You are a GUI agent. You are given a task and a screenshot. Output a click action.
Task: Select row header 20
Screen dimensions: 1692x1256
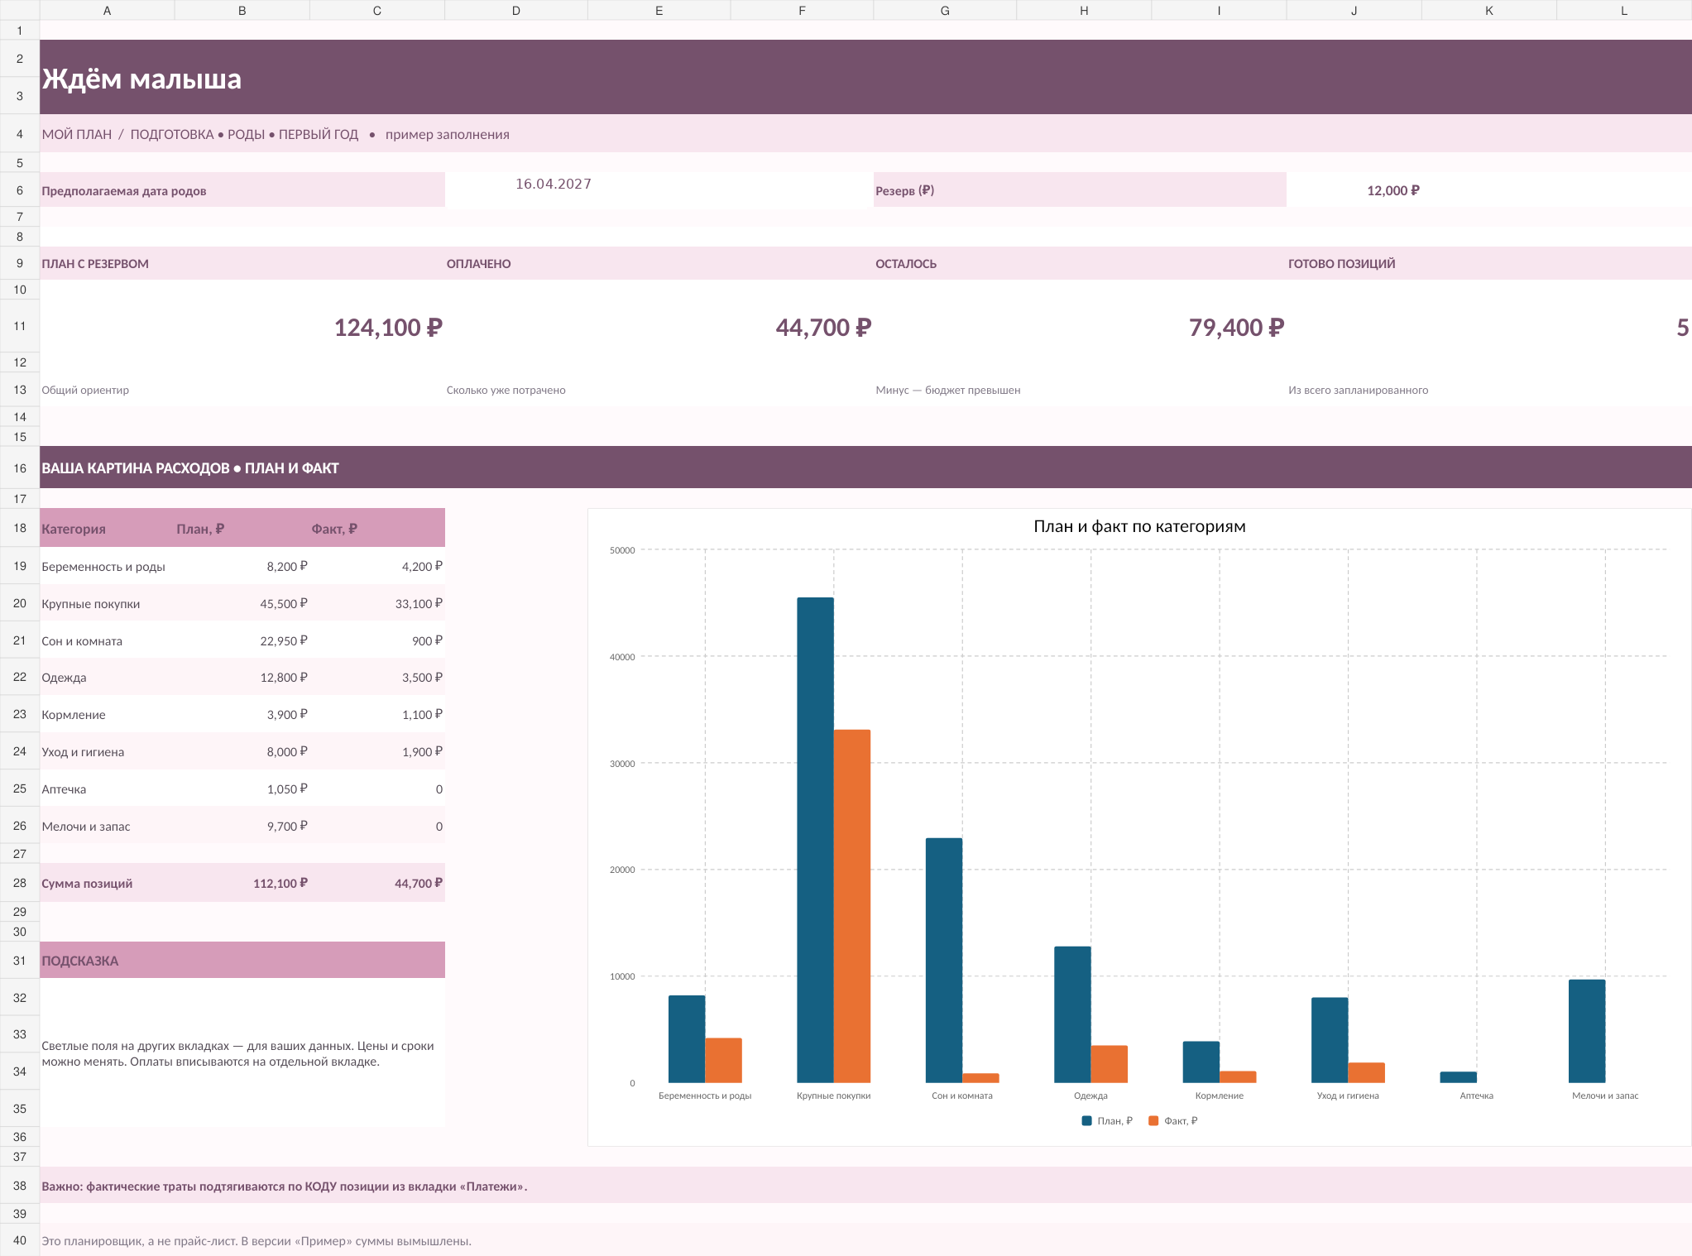pyautogui.click(x=20, y=603)
